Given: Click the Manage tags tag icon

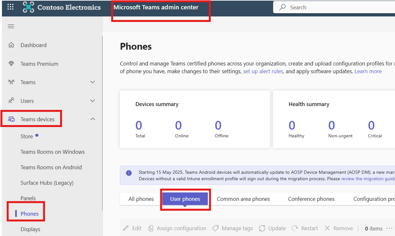Looking at the screenshot, I should 215,228.
